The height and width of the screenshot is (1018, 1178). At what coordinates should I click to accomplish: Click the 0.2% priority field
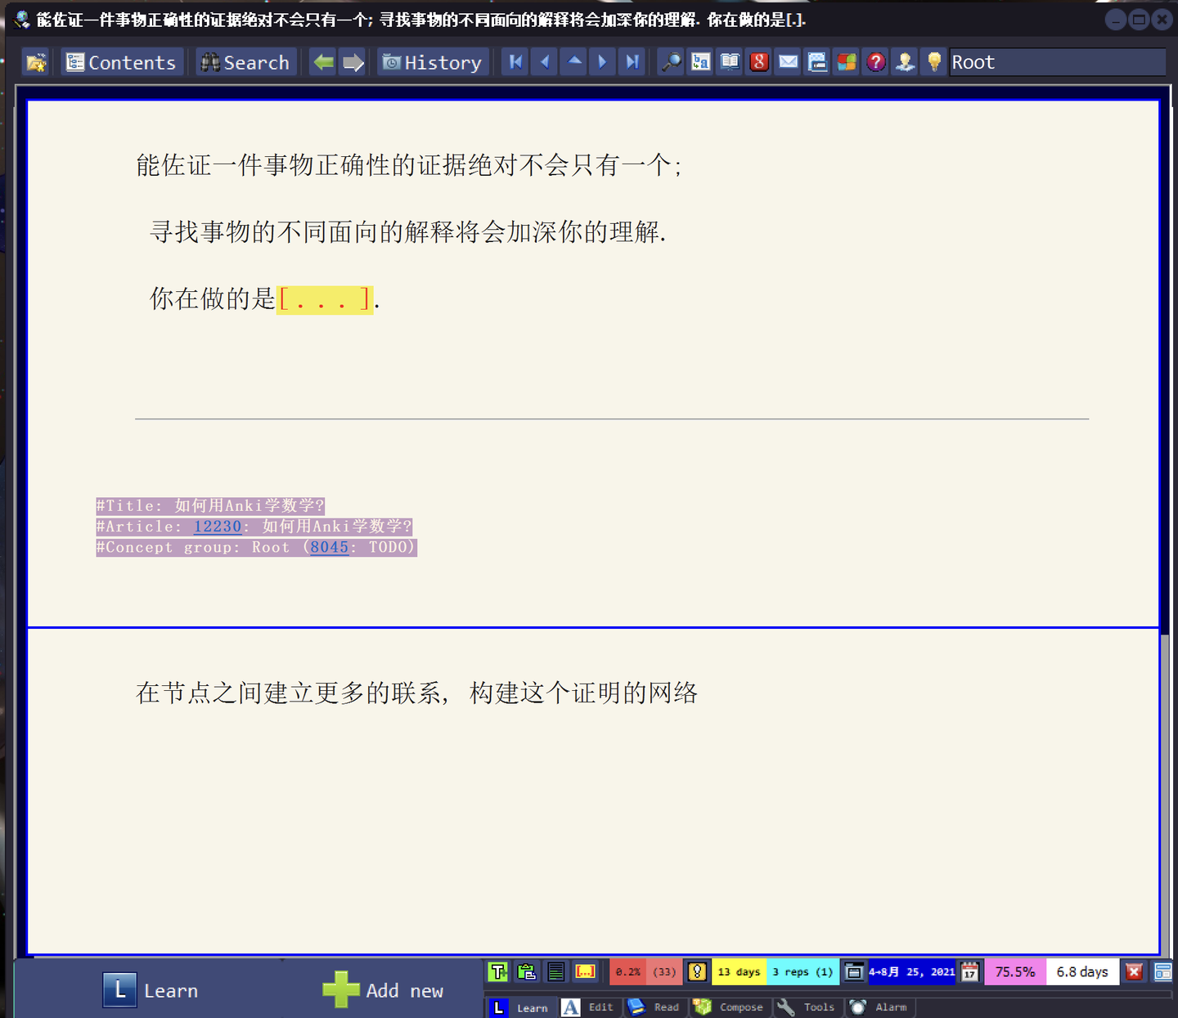click(628, 971)
